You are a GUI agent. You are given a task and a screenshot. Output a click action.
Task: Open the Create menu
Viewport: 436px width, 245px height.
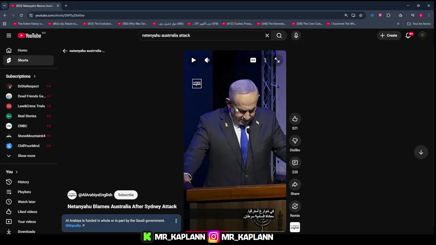[389, 35]
